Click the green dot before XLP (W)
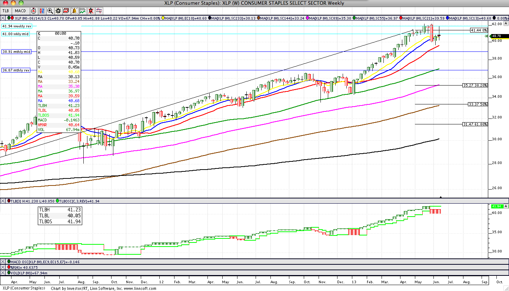Image resolution: width=509 pixels, height=291 pixels. [x=9, y=18]
